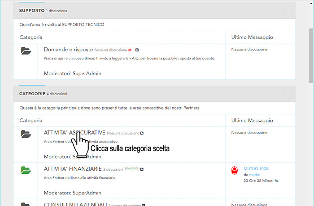Open the Domande e risposte category
The width and height of the screenshot is (314, 206).
(68, 50)
